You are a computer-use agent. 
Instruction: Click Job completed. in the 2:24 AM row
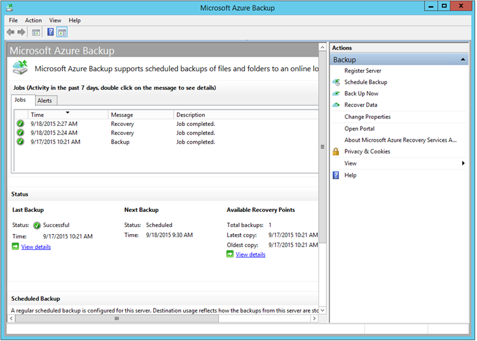[196, 133]
